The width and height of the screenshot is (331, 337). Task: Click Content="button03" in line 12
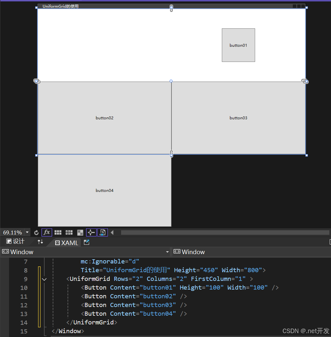click(143, 305)
